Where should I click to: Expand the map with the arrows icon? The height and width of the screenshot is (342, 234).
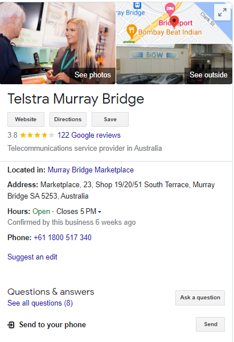click(222, 12)
